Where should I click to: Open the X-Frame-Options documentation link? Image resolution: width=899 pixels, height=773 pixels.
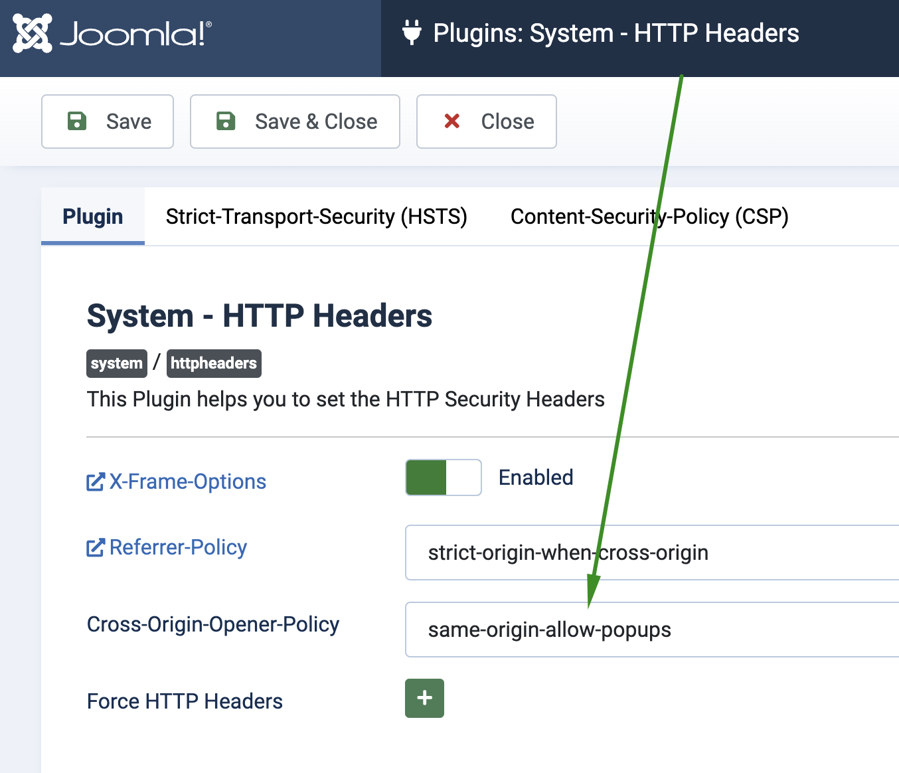click(177, 481)
